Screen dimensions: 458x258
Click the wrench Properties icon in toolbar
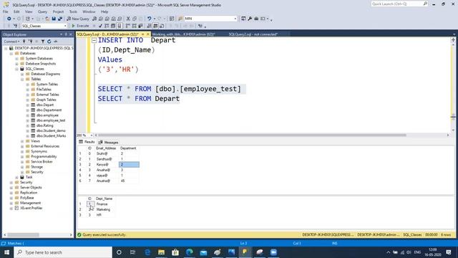pyautogui.click(x=250, y=19)
